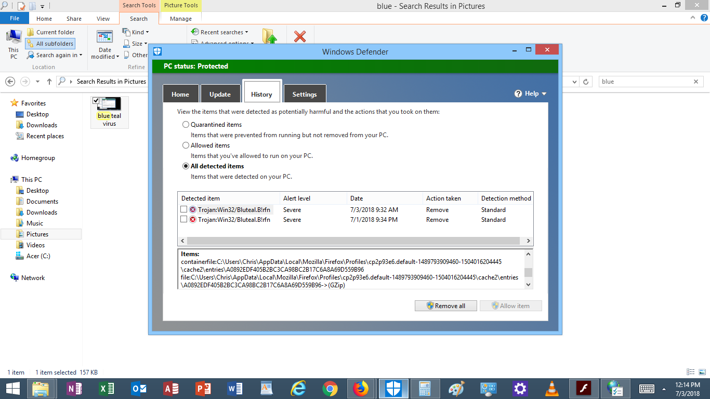Open the Share ribbon tab
Screen dimensions: 710x399
74,19
